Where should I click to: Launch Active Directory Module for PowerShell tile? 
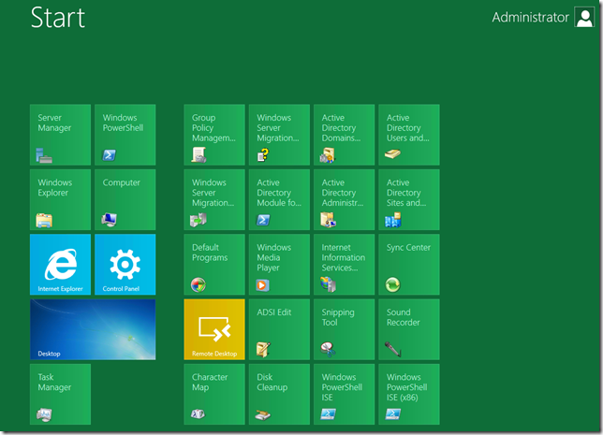click(279, 200)
